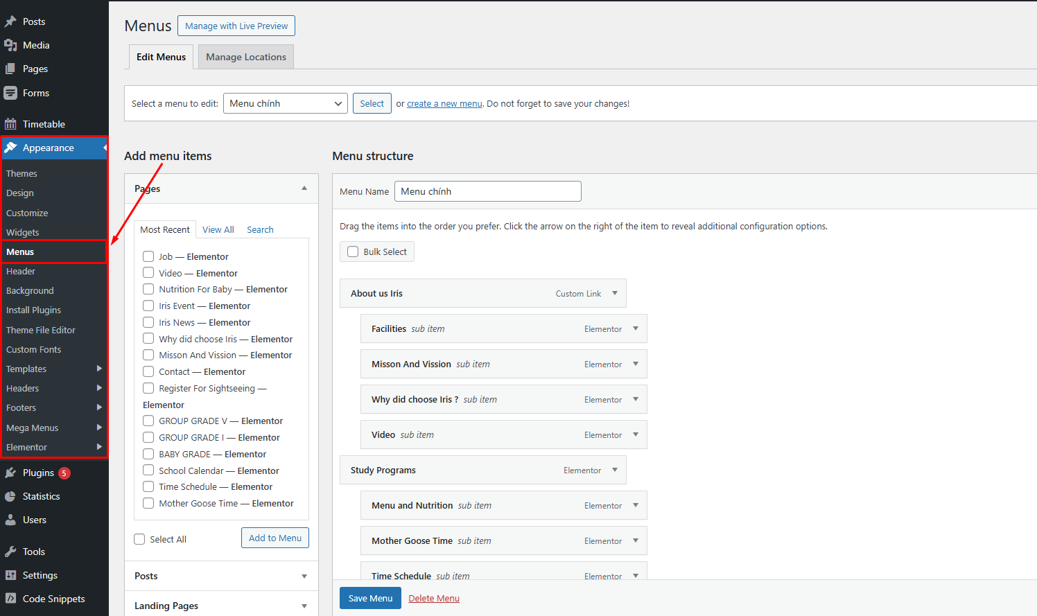Viewport: 1037px width, 616px height.
Task: Open Theme File Editor in Appearance submenu
Action: pos(41,330)
